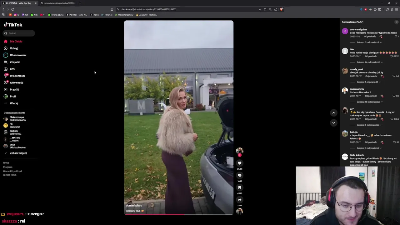Open the Kick bookmark
The width and height of the screenshot is (400, 225).
click(x=34, y=15)
